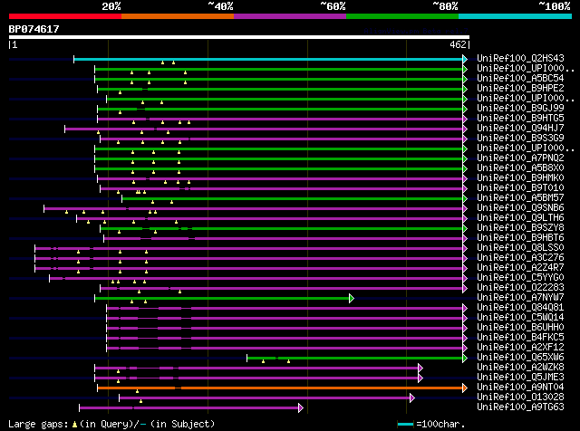Click the cyan ~100% identity legend segment
The image size is (580, 431).
tap(516, 16)
